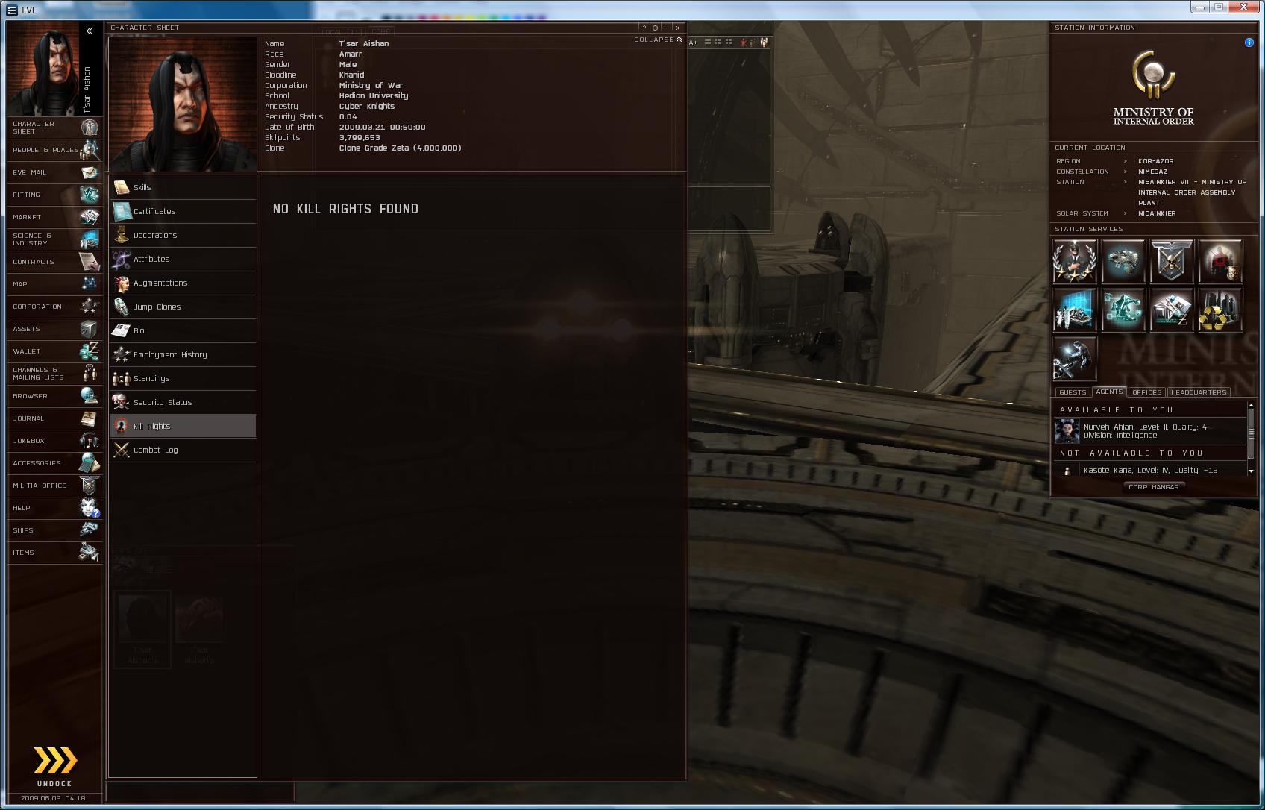Select agent Nurveh Ahlan
The height and width of the screenshot is (810, 1265).
(1149, 431)
